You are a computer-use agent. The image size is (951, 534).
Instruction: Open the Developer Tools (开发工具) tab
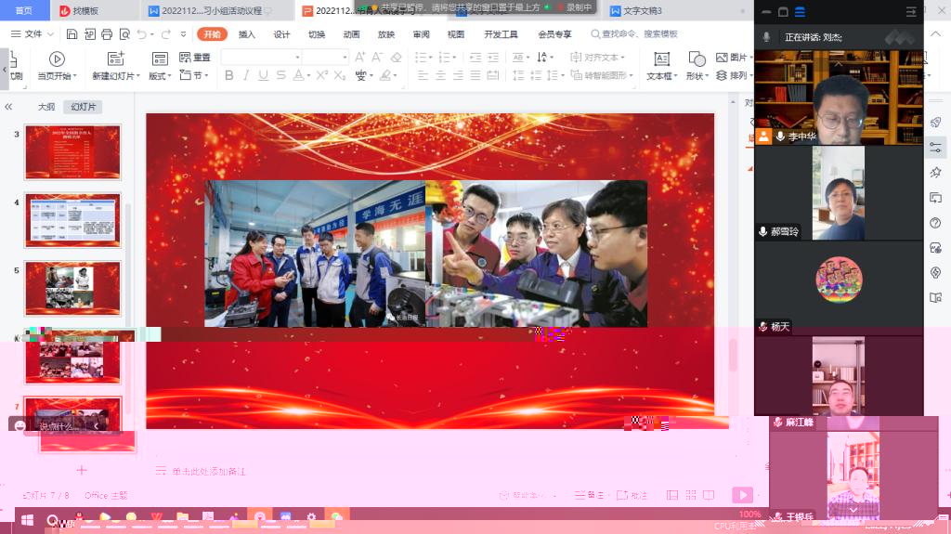501,34
